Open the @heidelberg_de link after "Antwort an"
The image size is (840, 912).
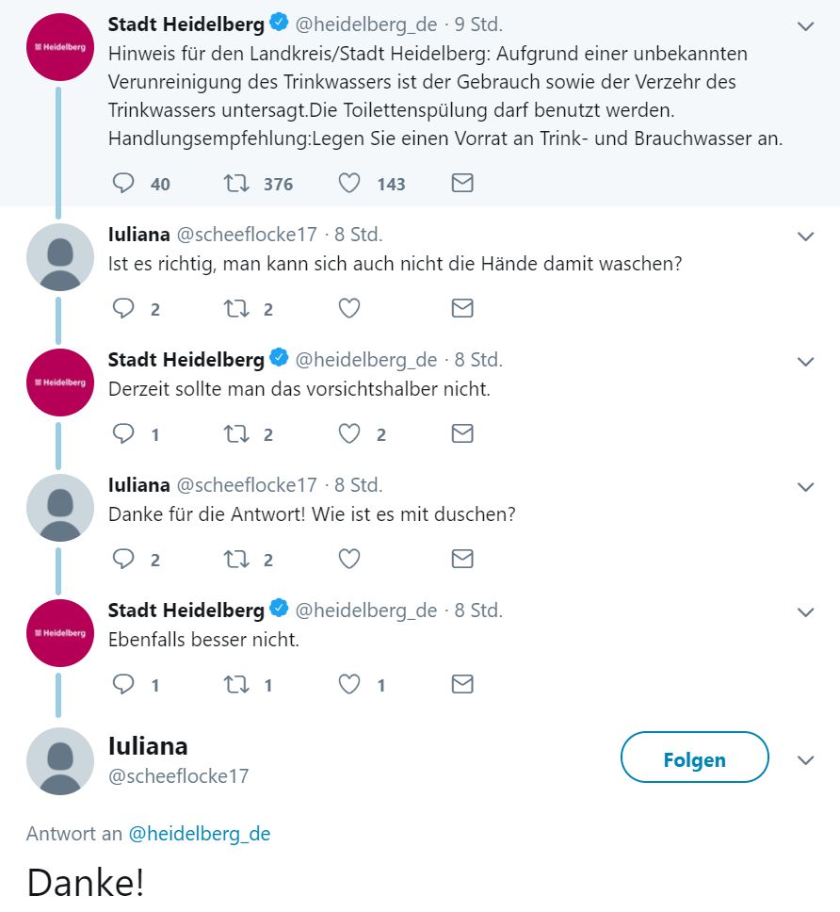click(199, 834)
